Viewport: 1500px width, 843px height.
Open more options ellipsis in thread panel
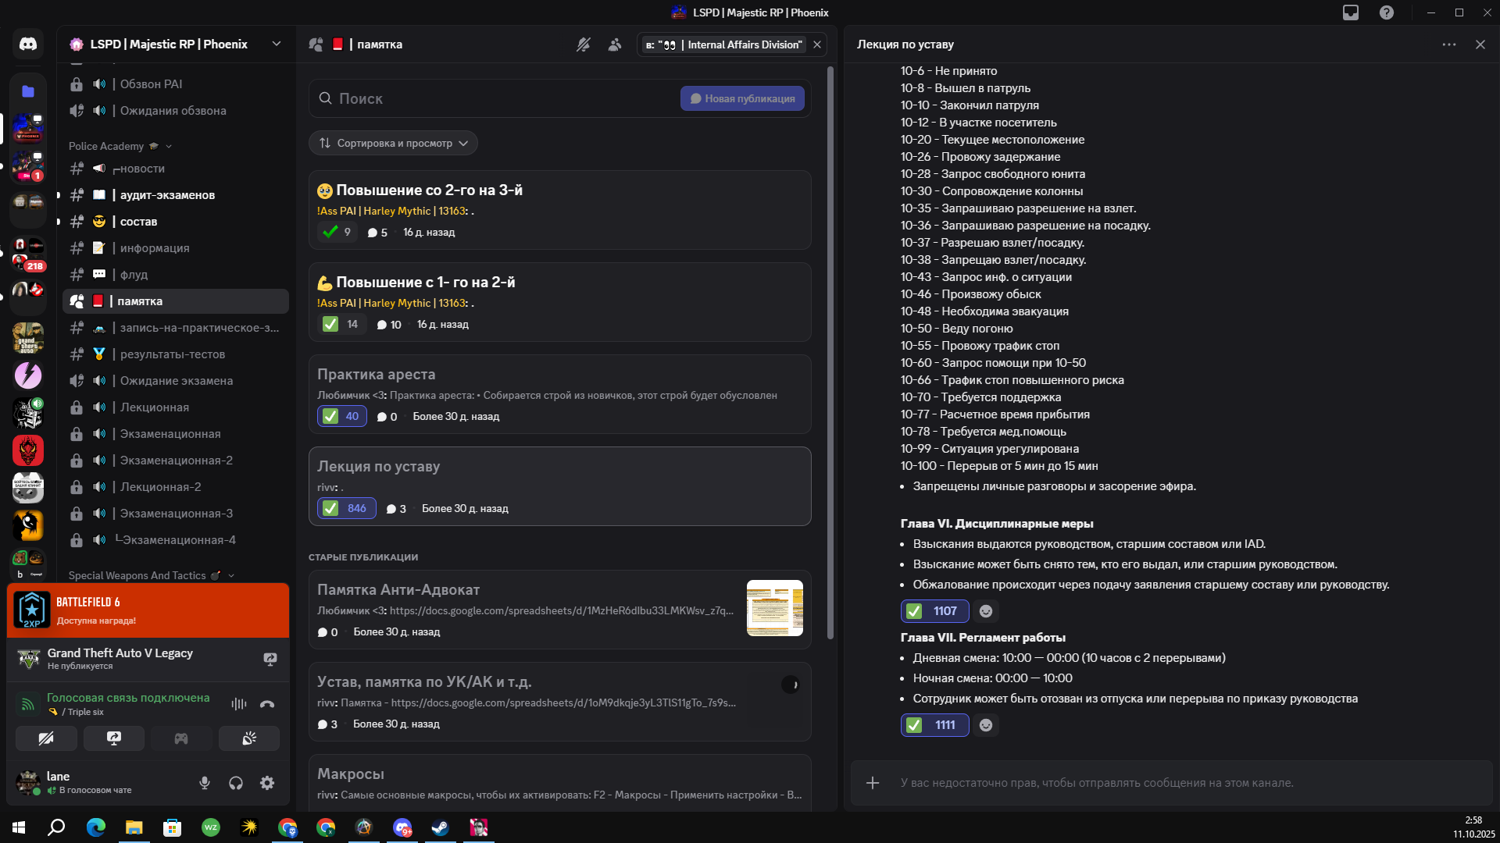pos(1448,44)
